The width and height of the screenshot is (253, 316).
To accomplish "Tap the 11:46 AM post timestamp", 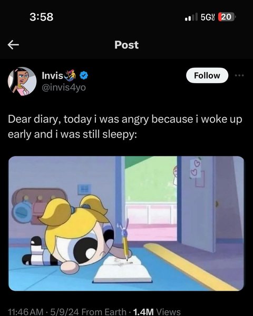I will click(26, 312).
